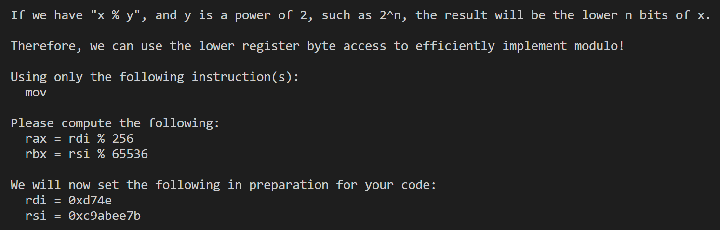Click the quoted "x % y" expression

point(115,15)
